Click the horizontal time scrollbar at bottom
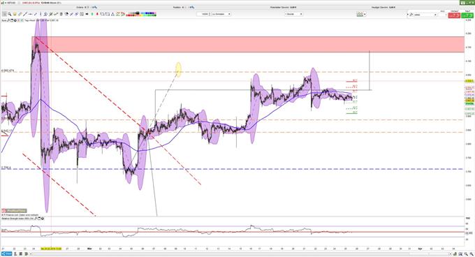The height and width of the screenshot is (257, 475). 242,254
